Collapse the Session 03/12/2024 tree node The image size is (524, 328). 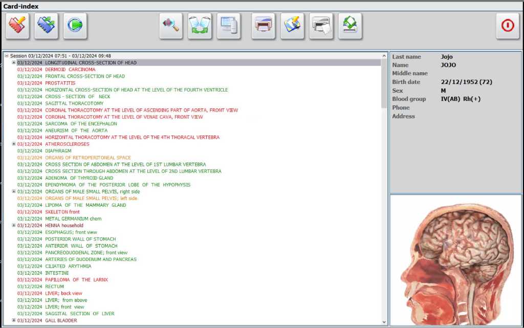pyautogui.click(x=6, y=56)
